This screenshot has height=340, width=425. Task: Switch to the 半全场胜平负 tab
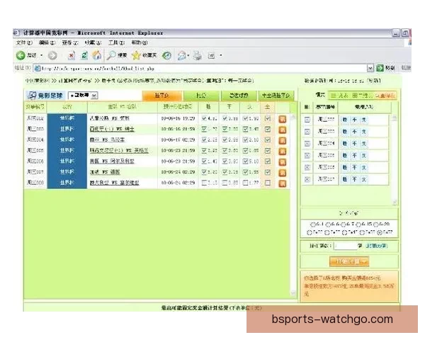tap(276, 96)
